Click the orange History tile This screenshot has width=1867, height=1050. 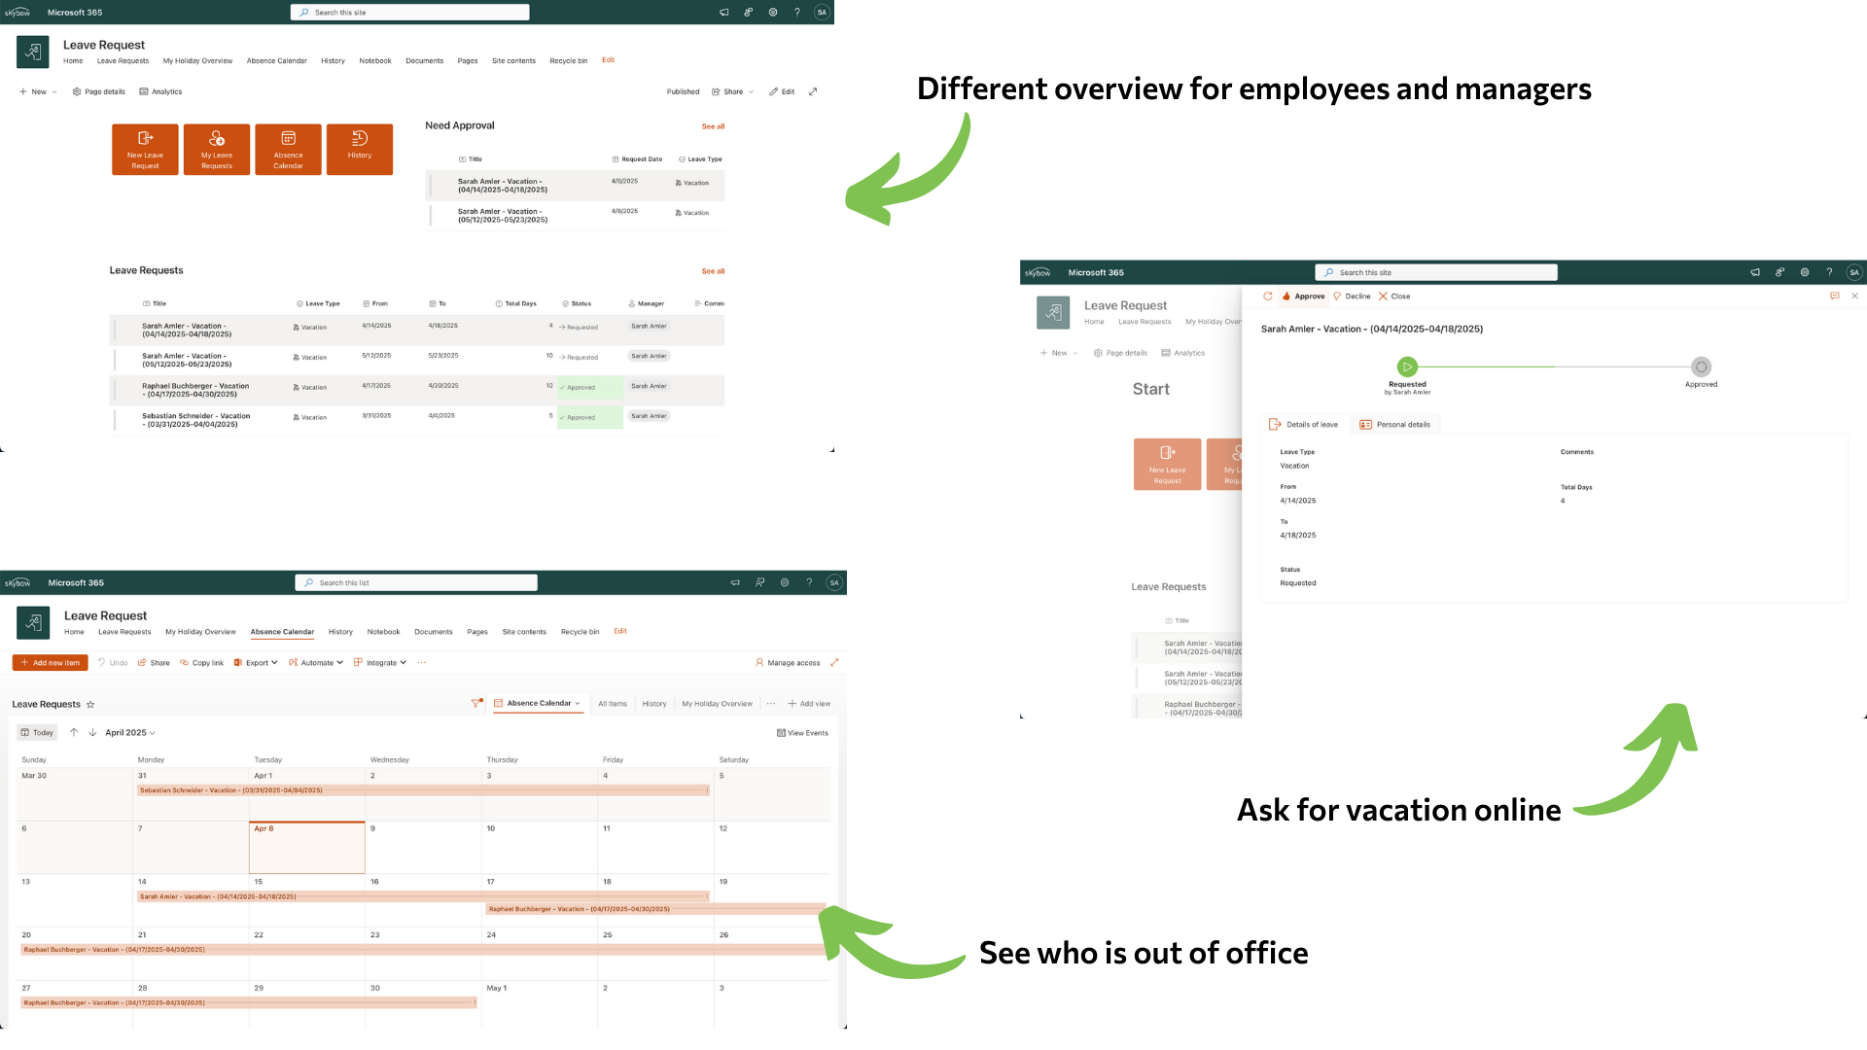coord(360,149)
